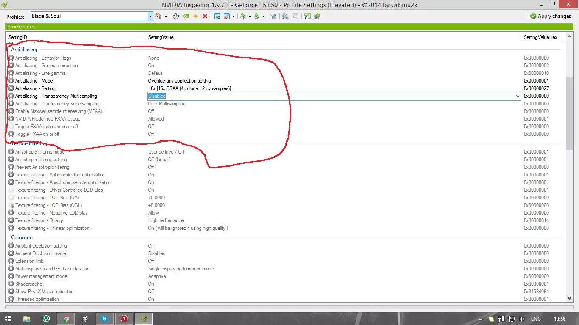Restore profile to NVIDIA defaults (green logo icon)
The image size is (579, 325).
[x=186, y=16]
